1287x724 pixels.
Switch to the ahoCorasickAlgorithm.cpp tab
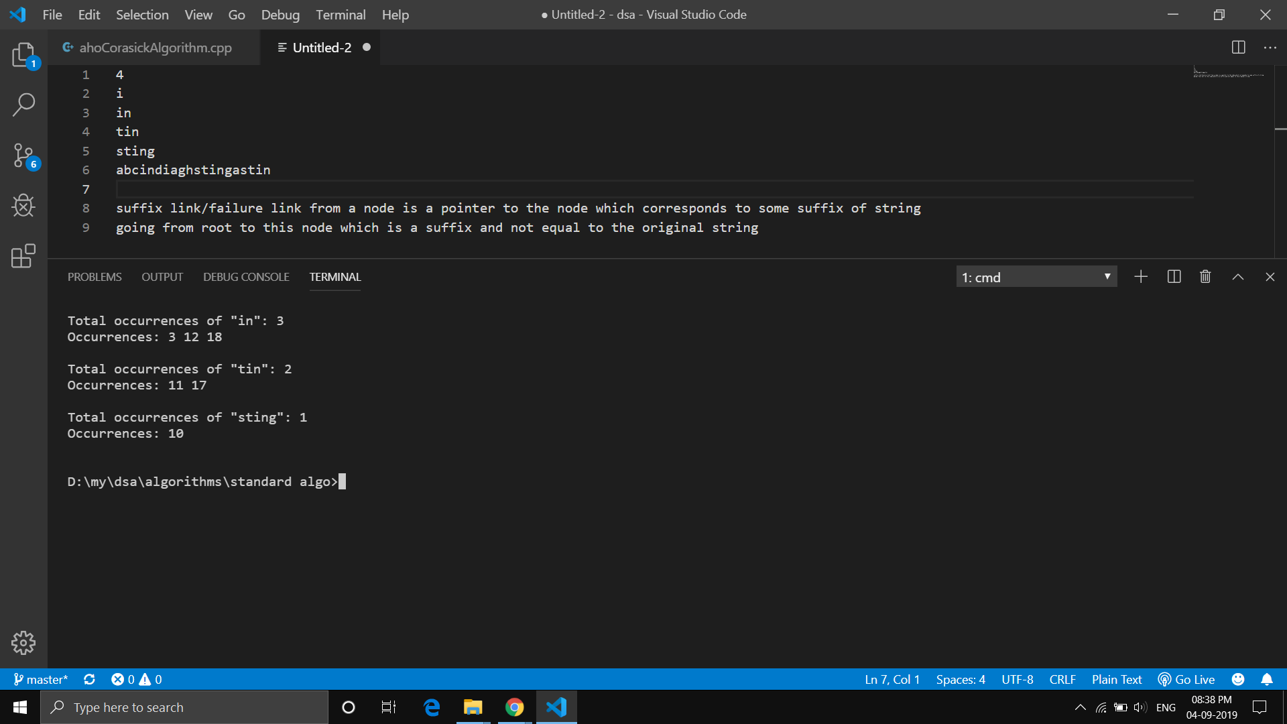(x=155, y=47)
